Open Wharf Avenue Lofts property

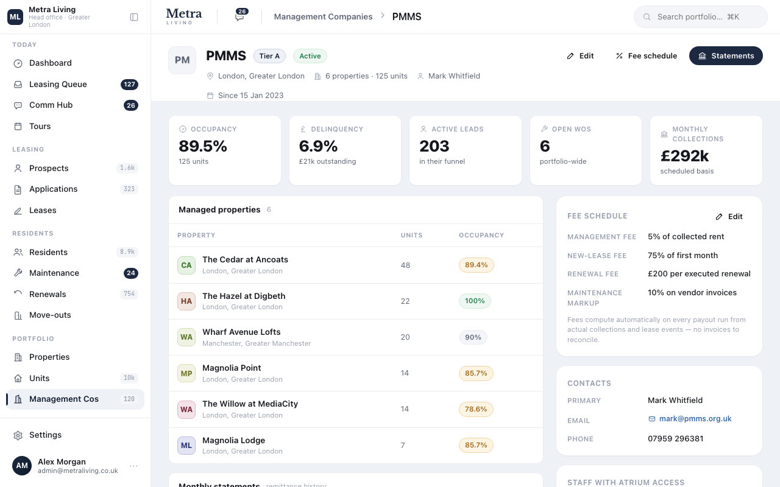click(356, 337)
